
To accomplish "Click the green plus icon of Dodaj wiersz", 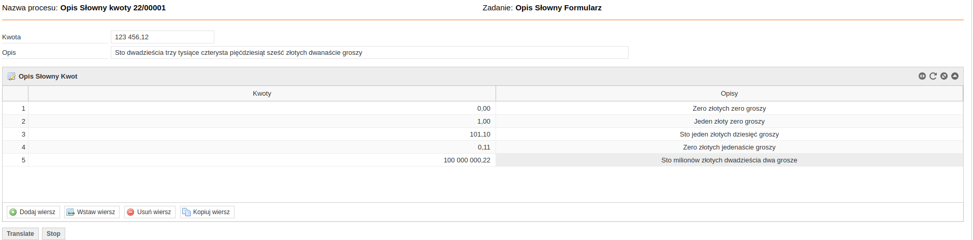I will [13, 212].
